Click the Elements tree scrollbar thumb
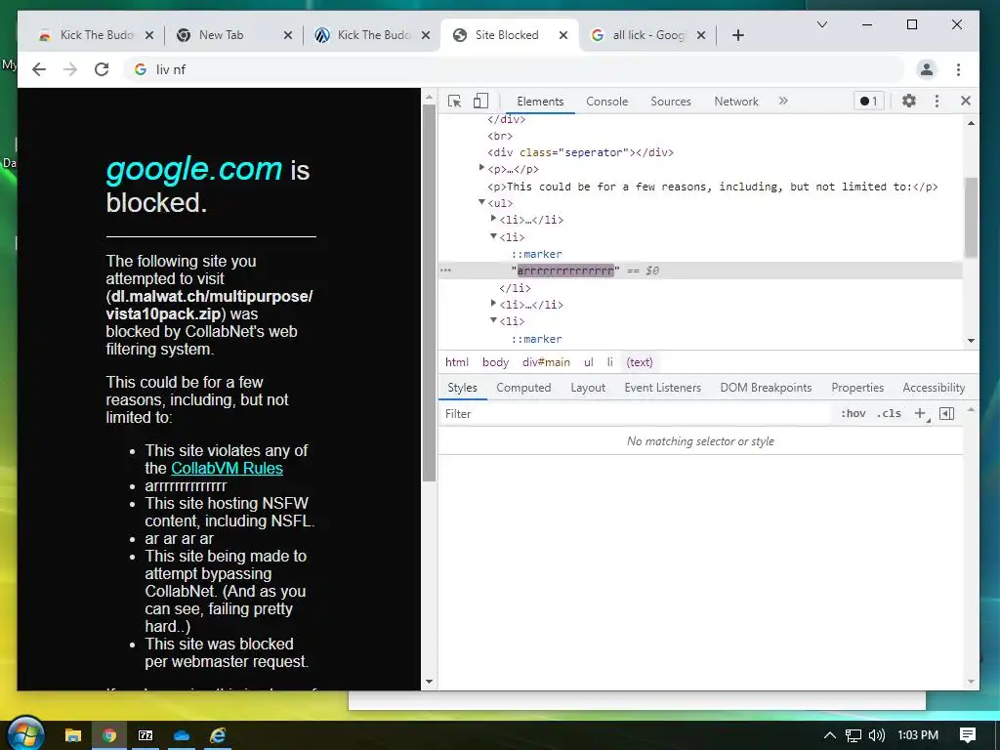Screen dimensions: 1000x750 [972, 218]
